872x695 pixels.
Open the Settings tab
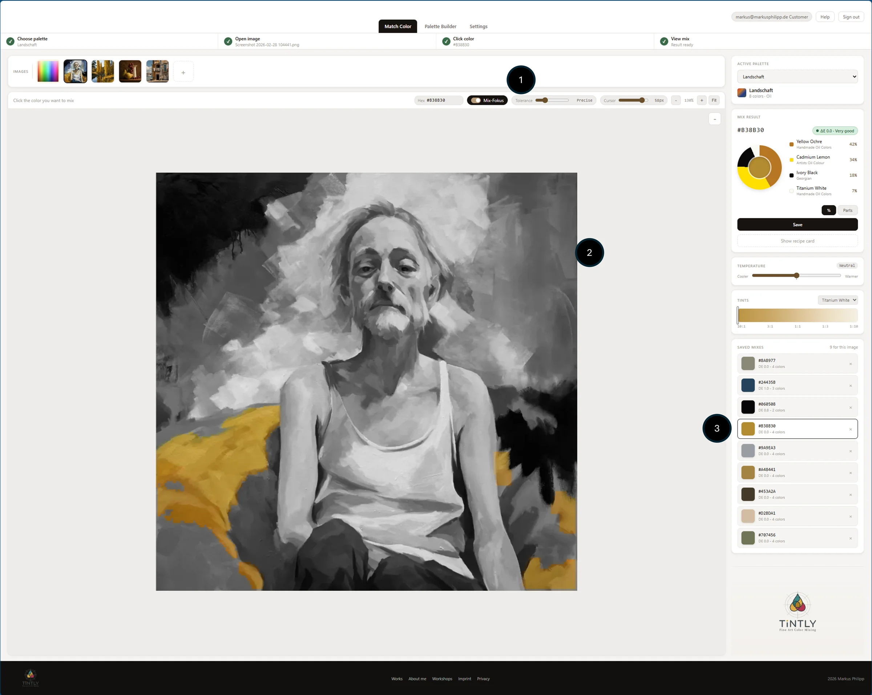[479, 26]
